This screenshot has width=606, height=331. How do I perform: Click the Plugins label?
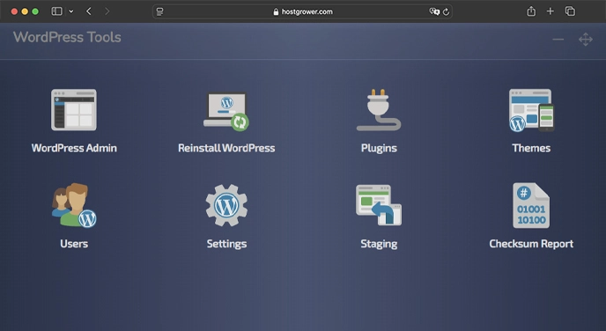pyautogui.click(x=379, y=148)
